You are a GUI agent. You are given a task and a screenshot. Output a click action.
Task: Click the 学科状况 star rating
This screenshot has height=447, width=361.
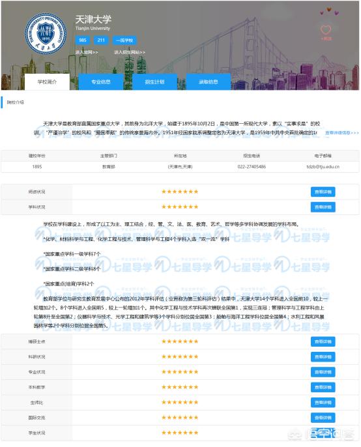point(180,207)
